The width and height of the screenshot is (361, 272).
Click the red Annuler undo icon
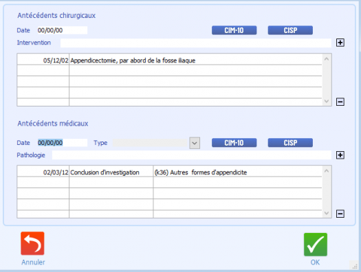(x=32, y=243)
